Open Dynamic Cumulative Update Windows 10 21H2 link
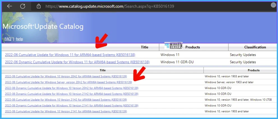This screenshot has width=278, height=119. click(72, 94)
